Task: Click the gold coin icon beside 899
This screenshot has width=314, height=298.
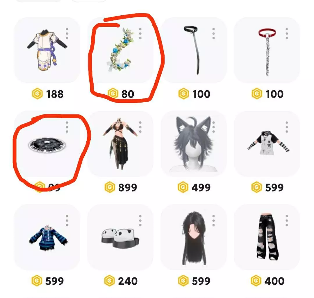Action: click(110, 187)
